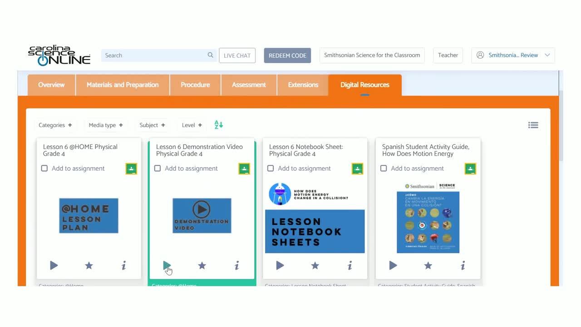Open the Assessment tab
Image resolution: width=581 pixels, height=327 pixels.
249,85
